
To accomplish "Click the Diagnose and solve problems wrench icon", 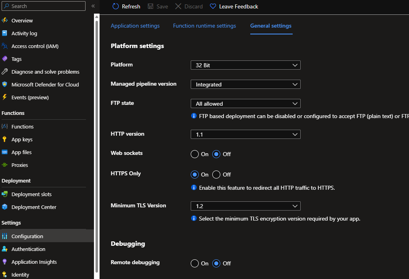I will point(4,72).
